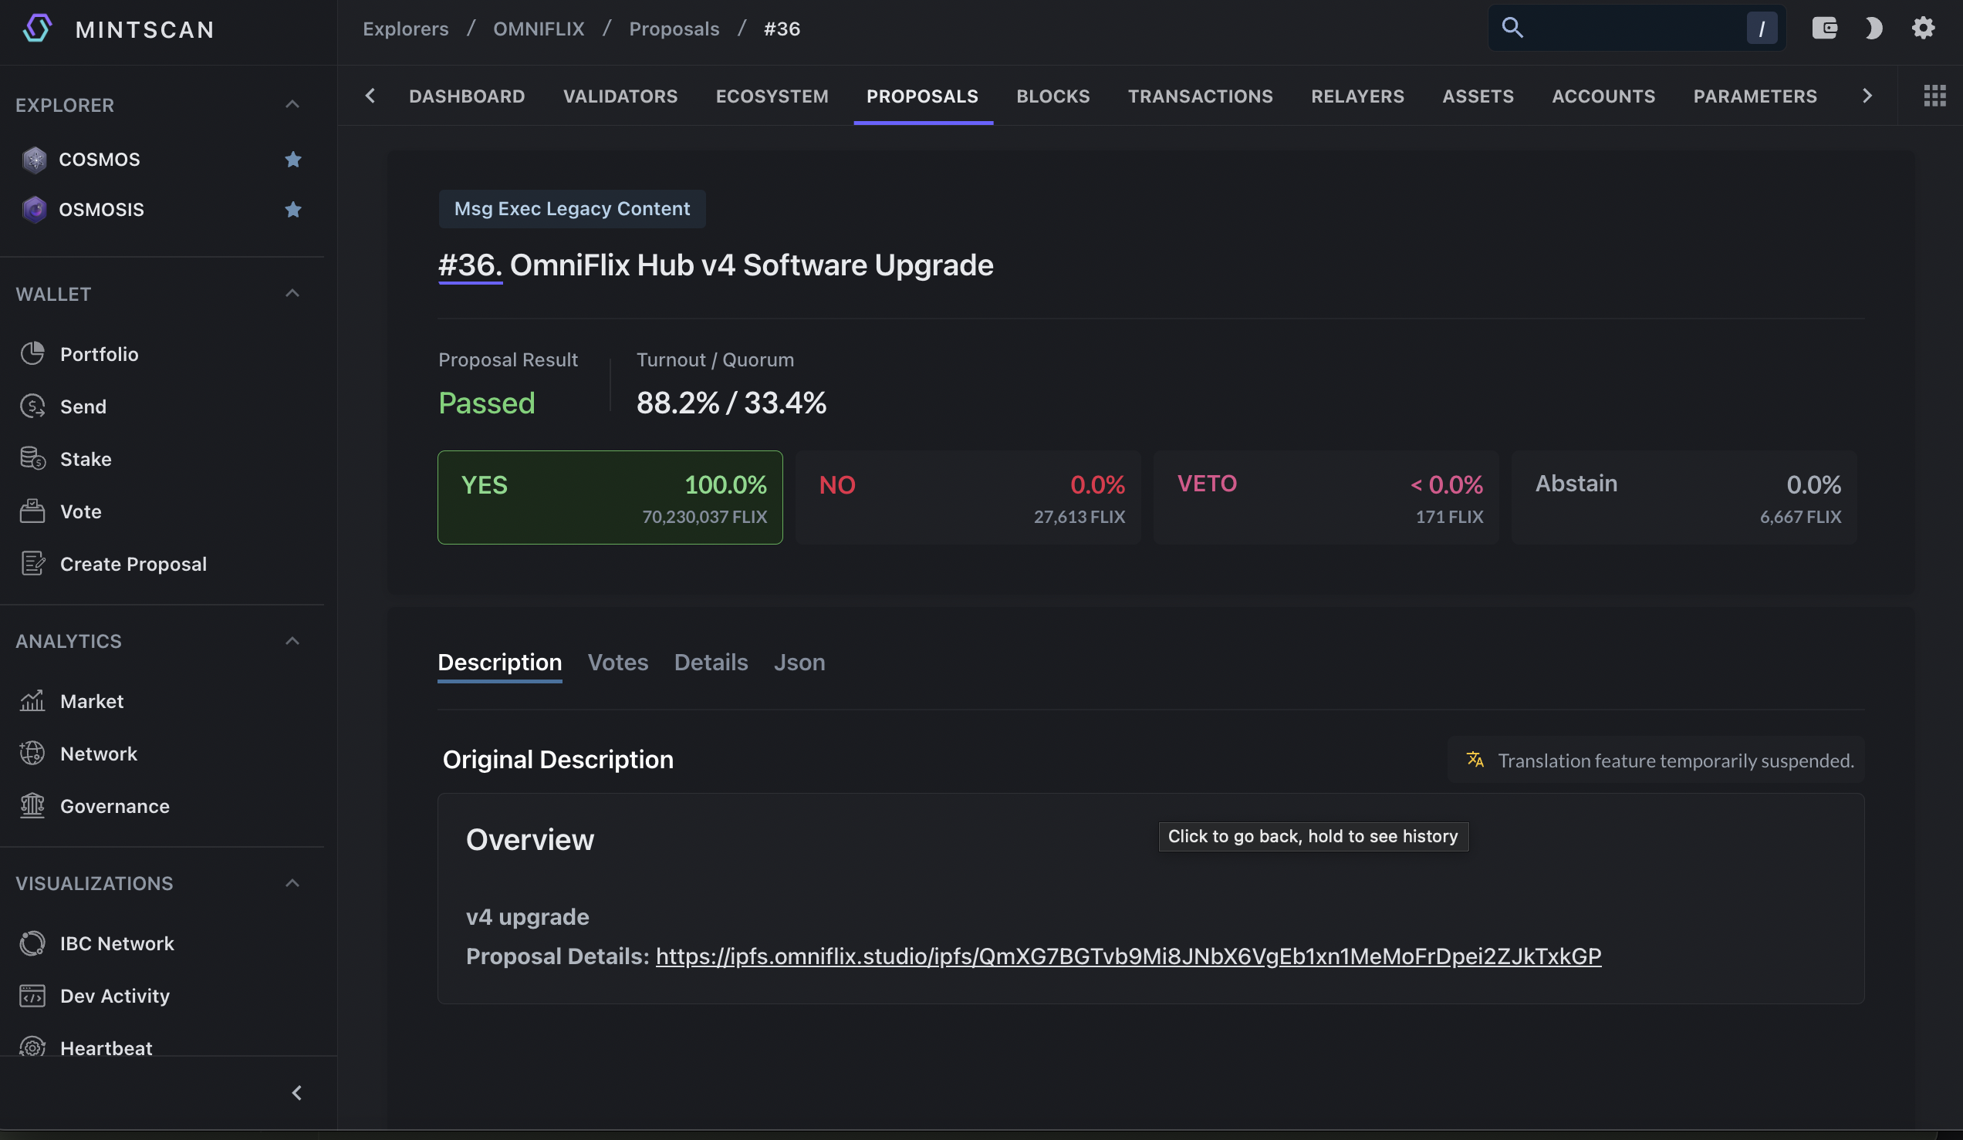Click the Msg Exec Legacy Content tag
The width and height of the screenshot is (1963, 1140).
(572, 209)
